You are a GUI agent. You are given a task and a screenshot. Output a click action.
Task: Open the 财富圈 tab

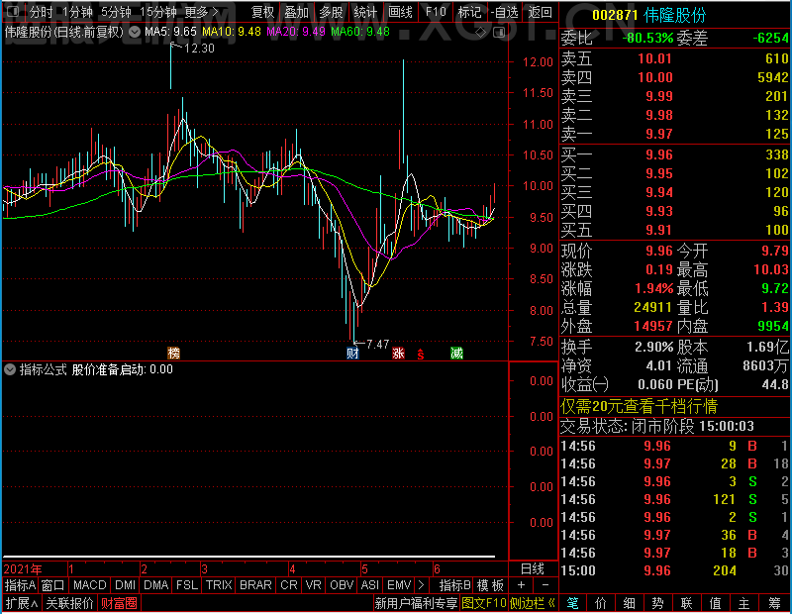(119, 603)
